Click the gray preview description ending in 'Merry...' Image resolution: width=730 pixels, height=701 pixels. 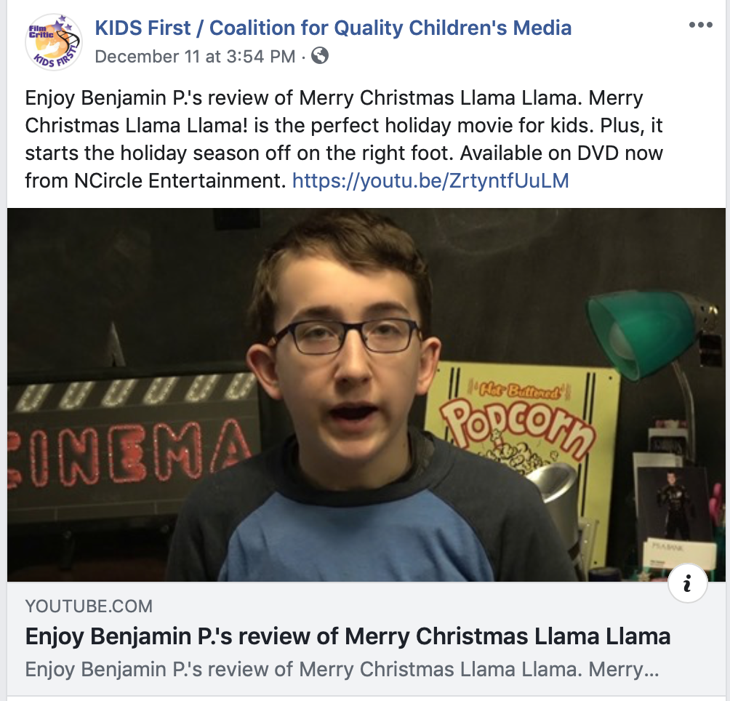342,669
